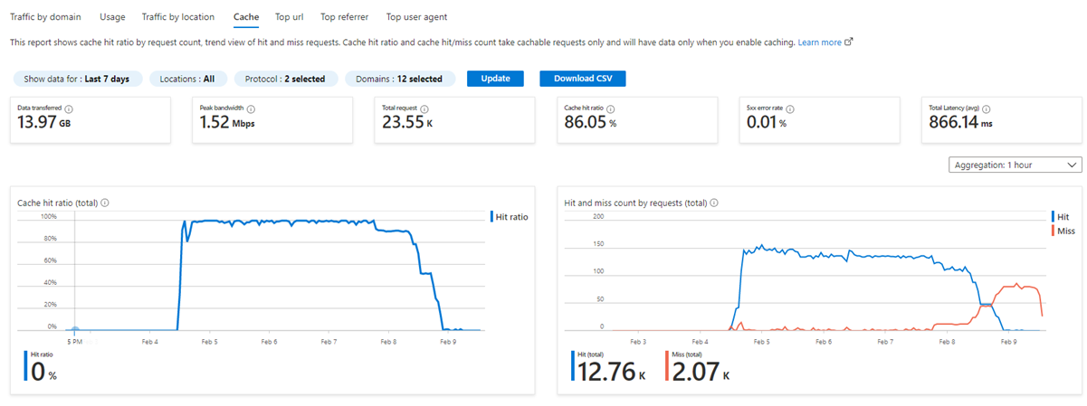Toggle Hit series in chart legend

point(1061,217)
